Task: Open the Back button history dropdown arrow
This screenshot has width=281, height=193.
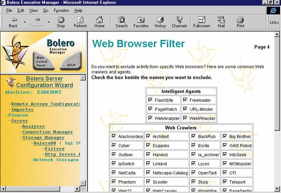Action: pos(25,22)
